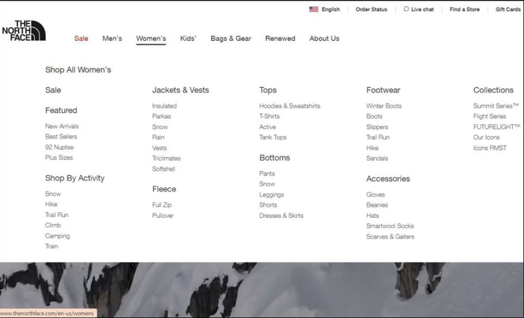Viewport: 524px width, 318px height.
Task: Select Active tops
Action: 267,127
